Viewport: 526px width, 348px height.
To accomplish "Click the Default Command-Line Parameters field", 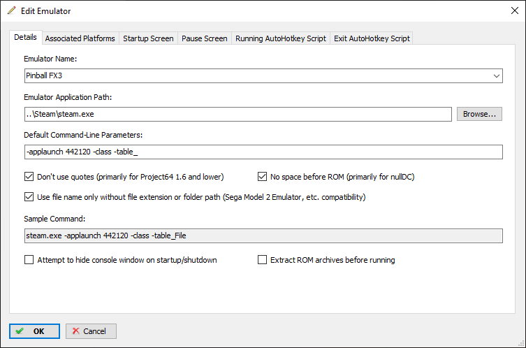I will [263, 152].
